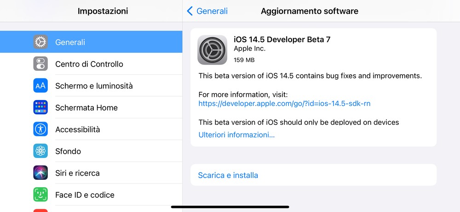Open Centro di Controllo toggle icon
The image size is (460, 212).
[x=40, y=64]
